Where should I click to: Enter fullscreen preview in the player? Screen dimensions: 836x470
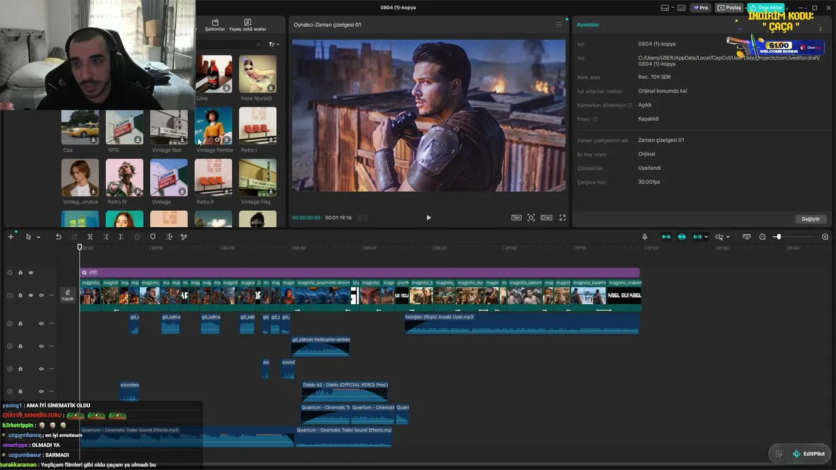(x=562, y=217)
